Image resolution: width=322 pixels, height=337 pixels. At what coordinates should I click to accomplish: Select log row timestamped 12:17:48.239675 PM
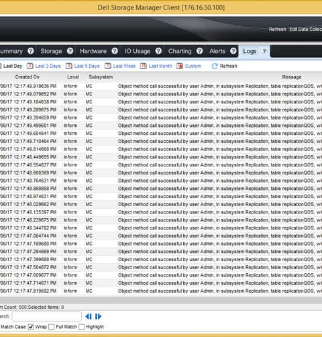161,220
